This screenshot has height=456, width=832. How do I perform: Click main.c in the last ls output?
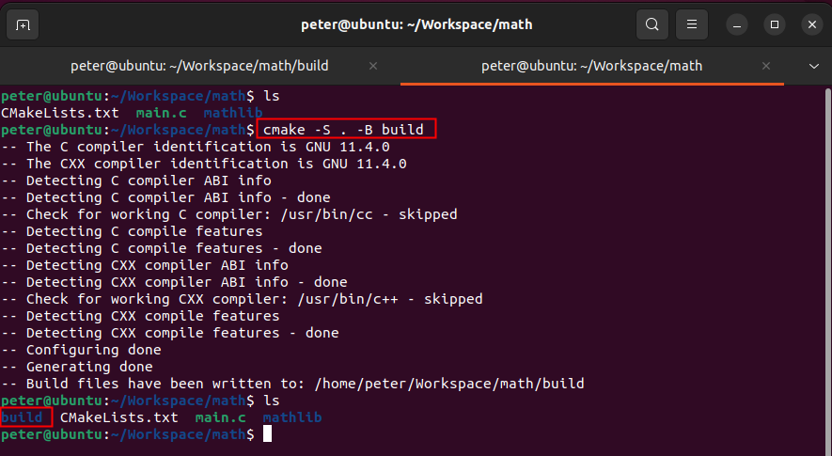(220, 417)
